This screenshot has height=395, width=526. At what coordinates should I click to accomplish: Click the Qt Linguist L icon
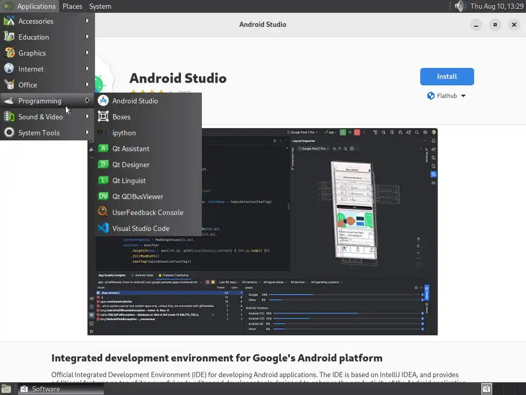click(103, 181)
